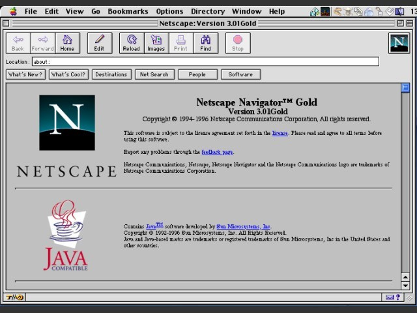This screenshot has height=313, width=417.
Task: Follow the Java TM hyperlink
Action: (x=154, y=226)
